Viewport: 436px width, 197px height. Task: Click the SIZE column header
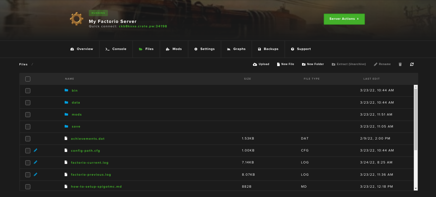247,79
